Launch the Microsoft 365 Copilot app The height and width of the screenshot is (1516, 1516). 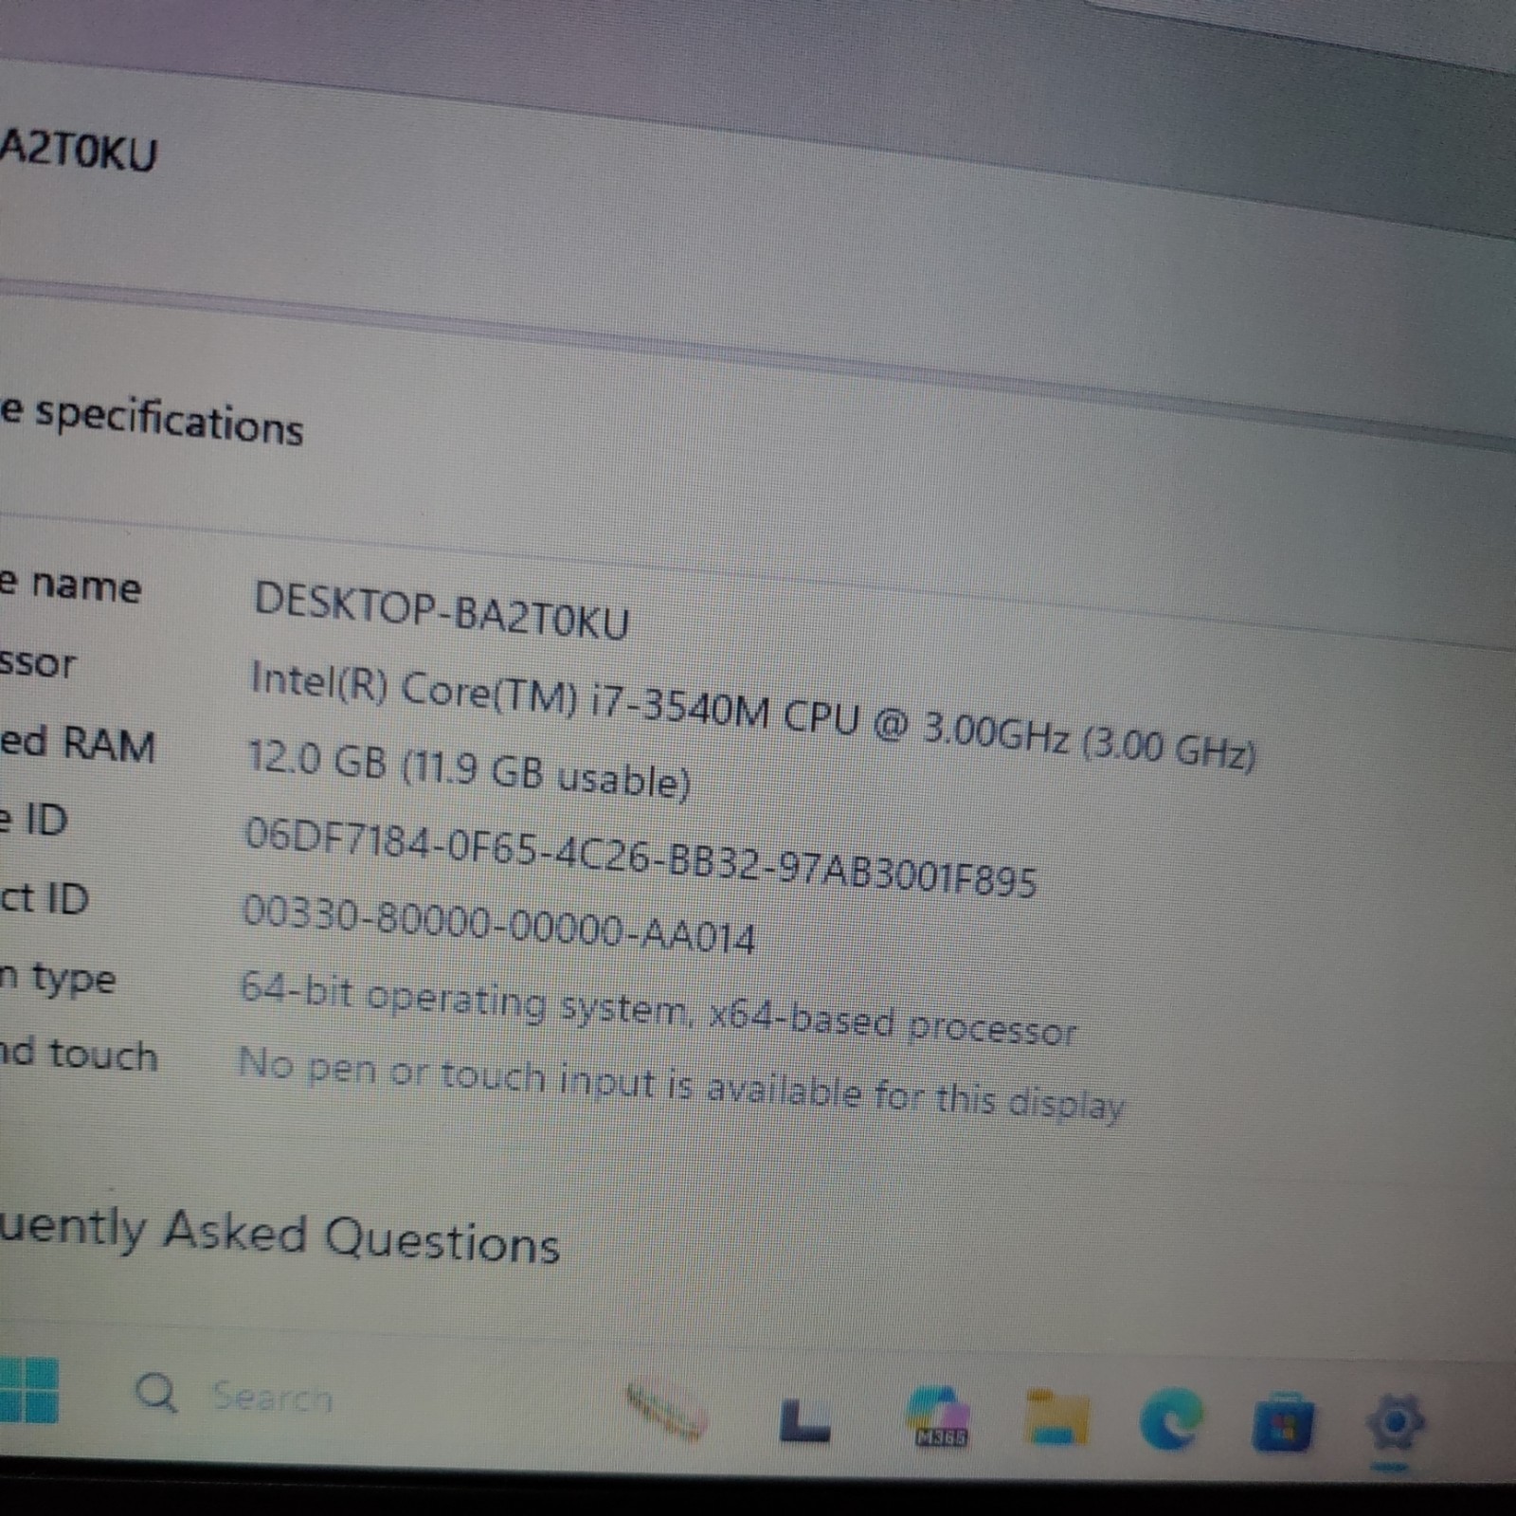[x=939, y=1417]
